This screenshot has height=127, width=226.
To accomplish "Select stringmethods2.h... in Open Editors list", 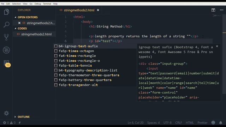I will 41,23.
